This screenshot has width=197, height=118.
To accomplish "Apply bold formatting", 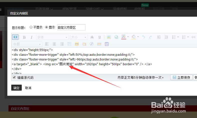I will coord(24,37).
